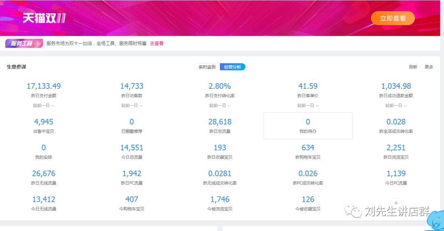Click the 14,551 今日总流量 value
This screenshot has height=231, width=444.
[x=132, y=148]
